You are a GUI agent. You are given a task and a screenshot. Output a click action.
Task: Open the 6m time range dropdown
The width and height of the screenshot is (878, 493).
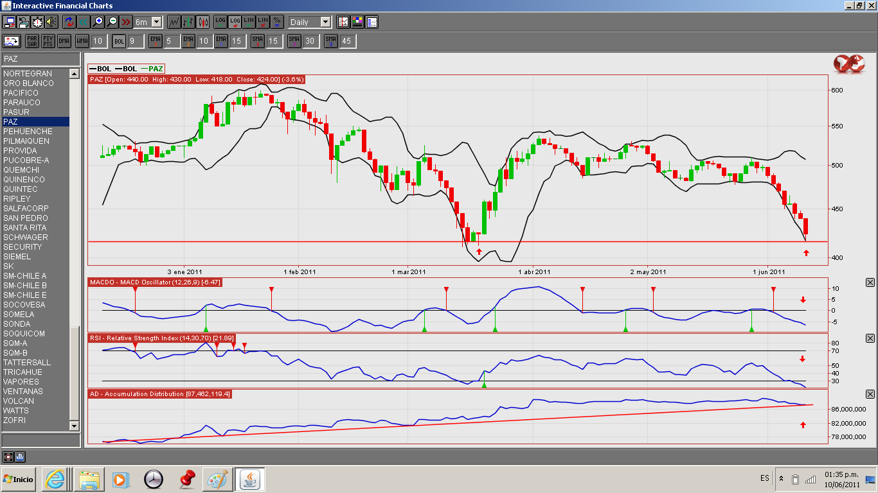coord(157,22)
